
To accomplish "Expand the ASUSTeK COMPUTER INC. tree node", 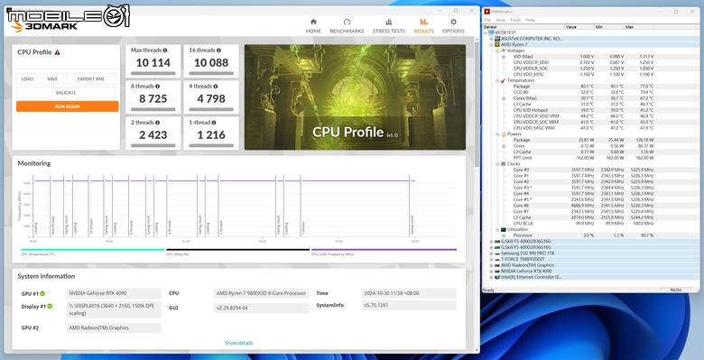I will (x=491, y=39).
